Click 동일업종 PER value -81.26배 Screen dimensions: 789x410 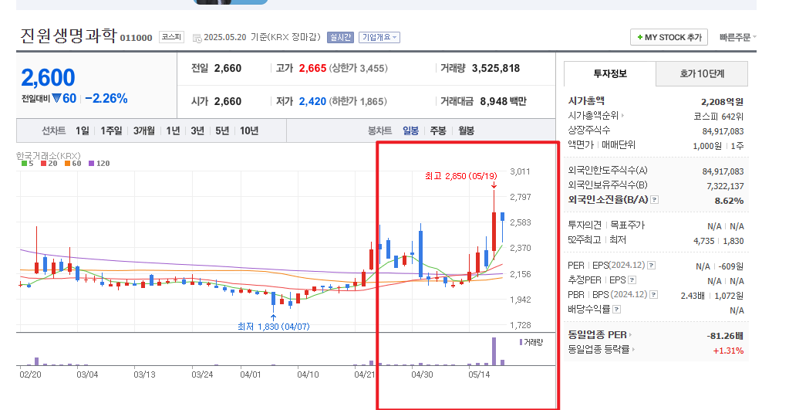tap(724, 335)
